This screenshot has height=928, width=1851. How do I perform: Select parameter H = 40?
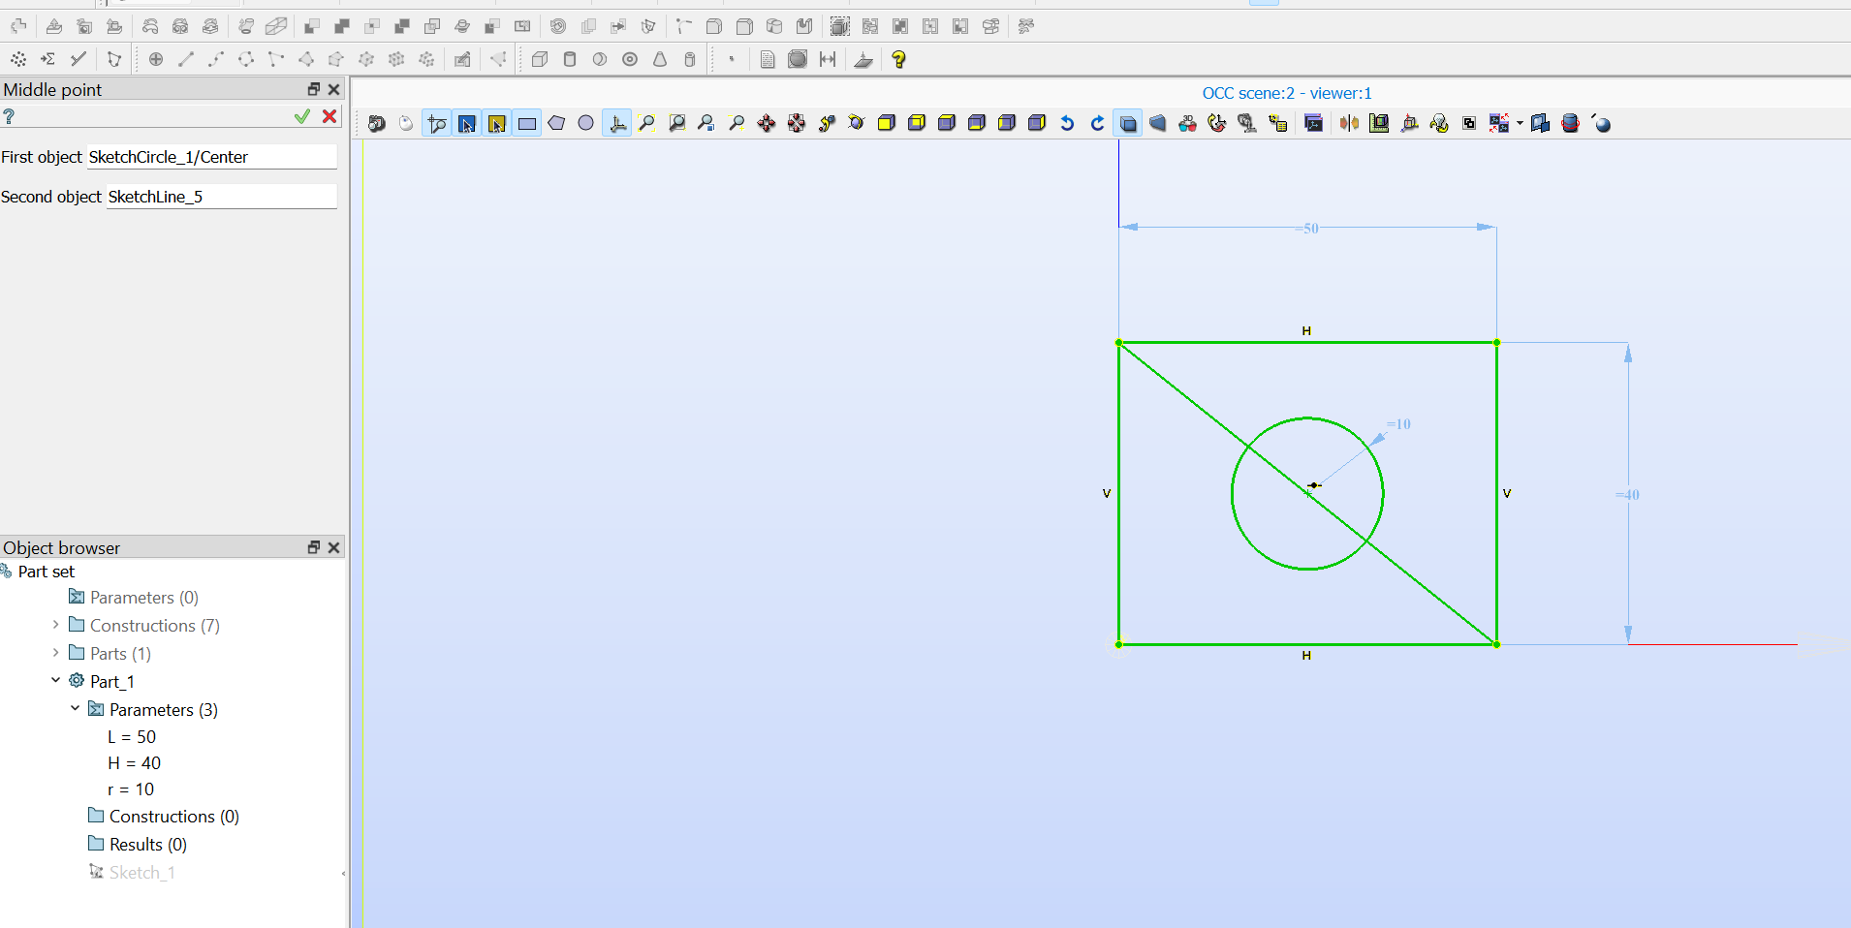[134, 763]
